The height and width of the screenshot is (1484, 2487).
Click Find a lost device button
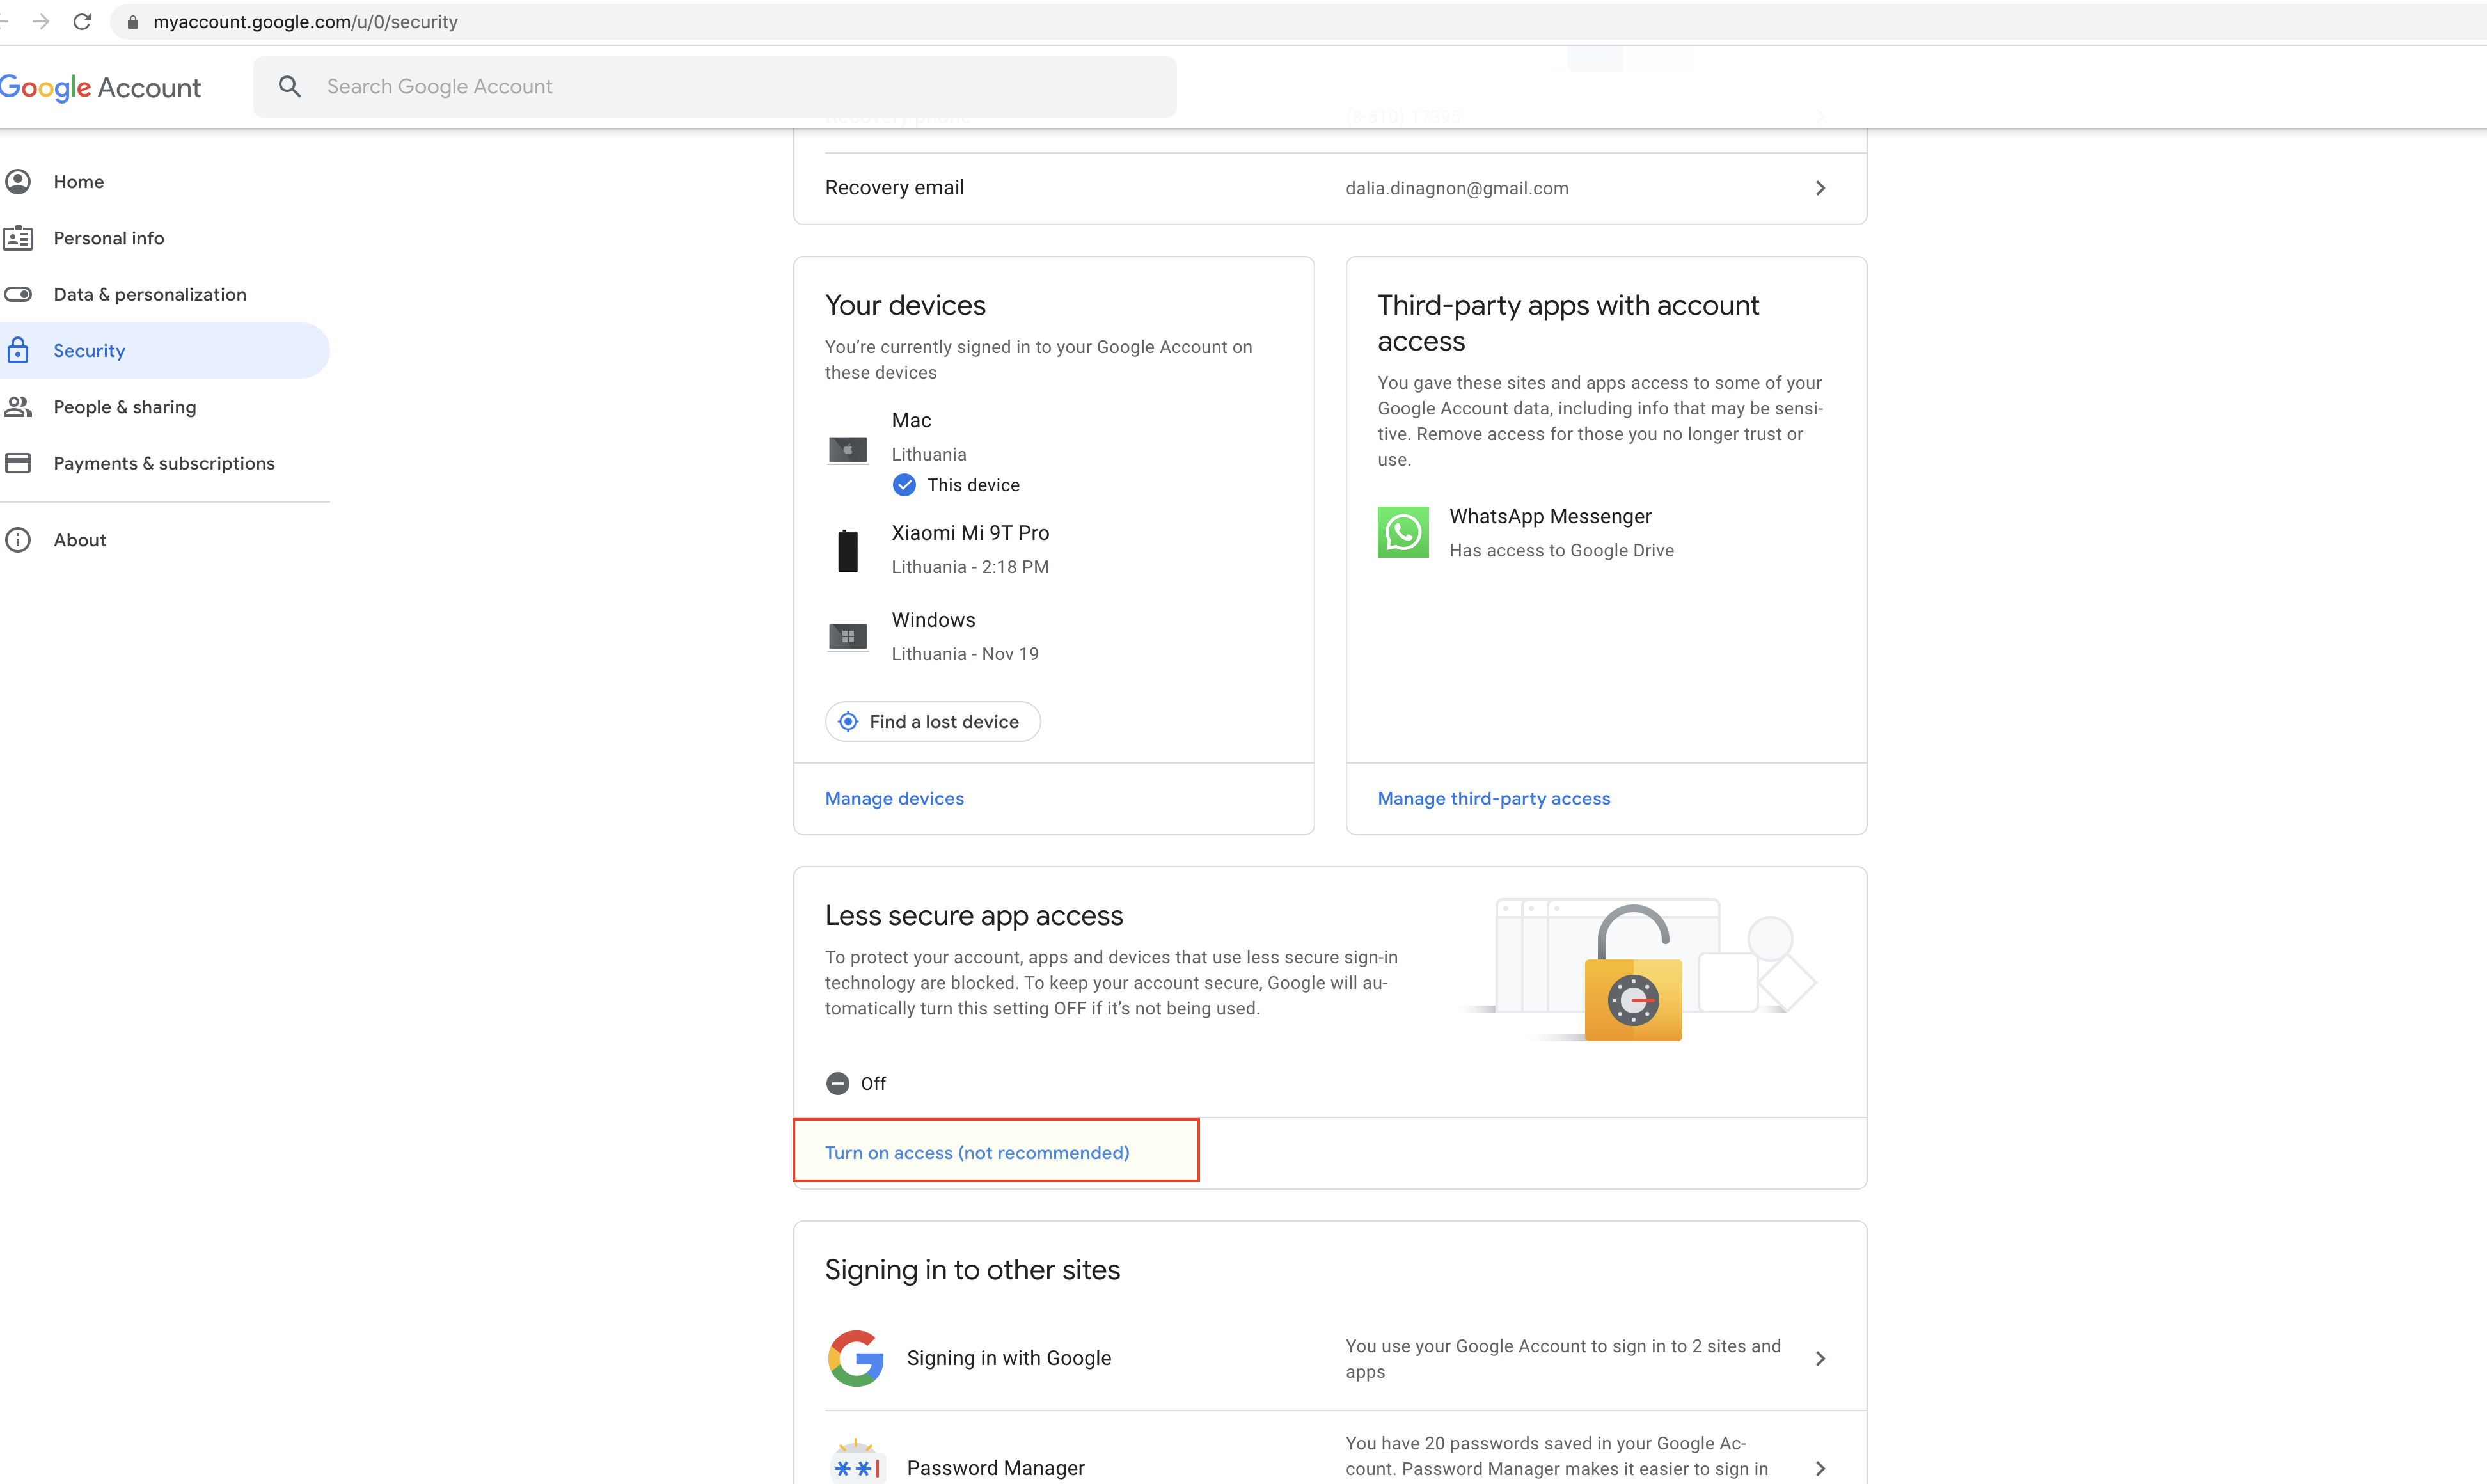pos(932,721)
